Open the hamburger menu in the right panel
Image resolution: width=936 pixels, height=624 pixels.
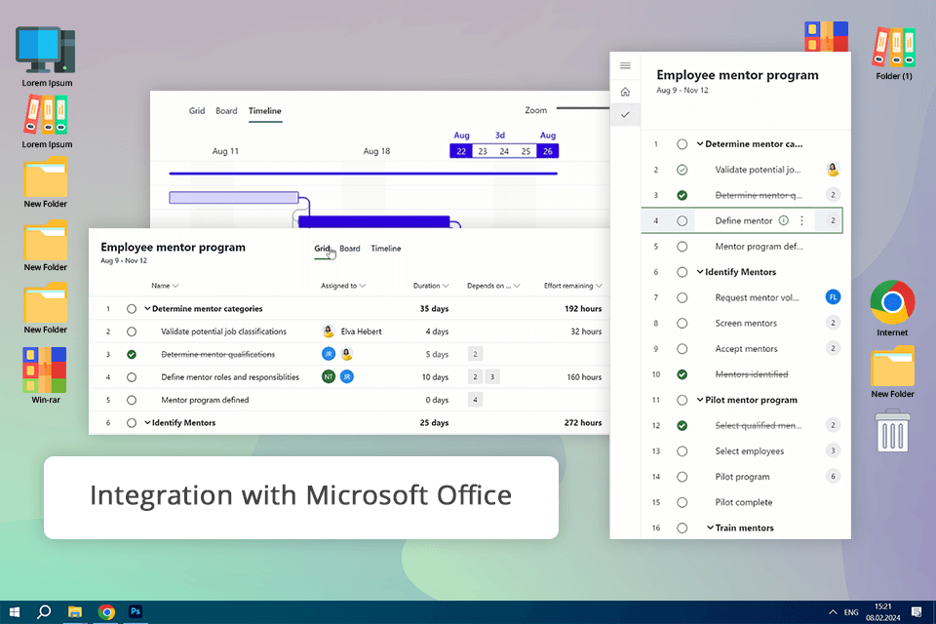625,65
